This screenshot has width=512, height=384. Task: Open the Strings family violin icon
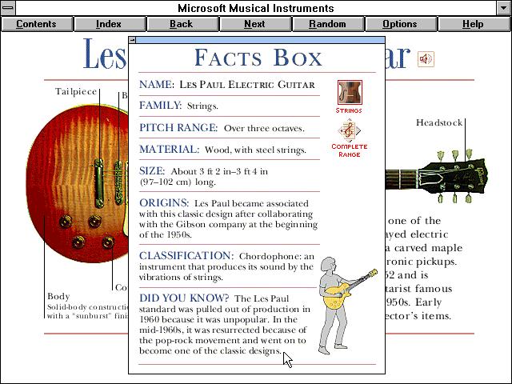(x=350, y=92)
